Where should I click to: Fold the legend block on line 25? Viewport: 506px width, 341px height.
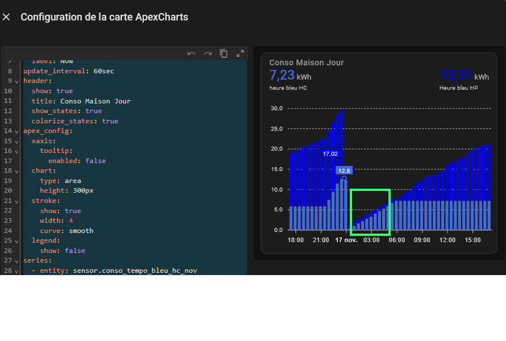[16, 241]
